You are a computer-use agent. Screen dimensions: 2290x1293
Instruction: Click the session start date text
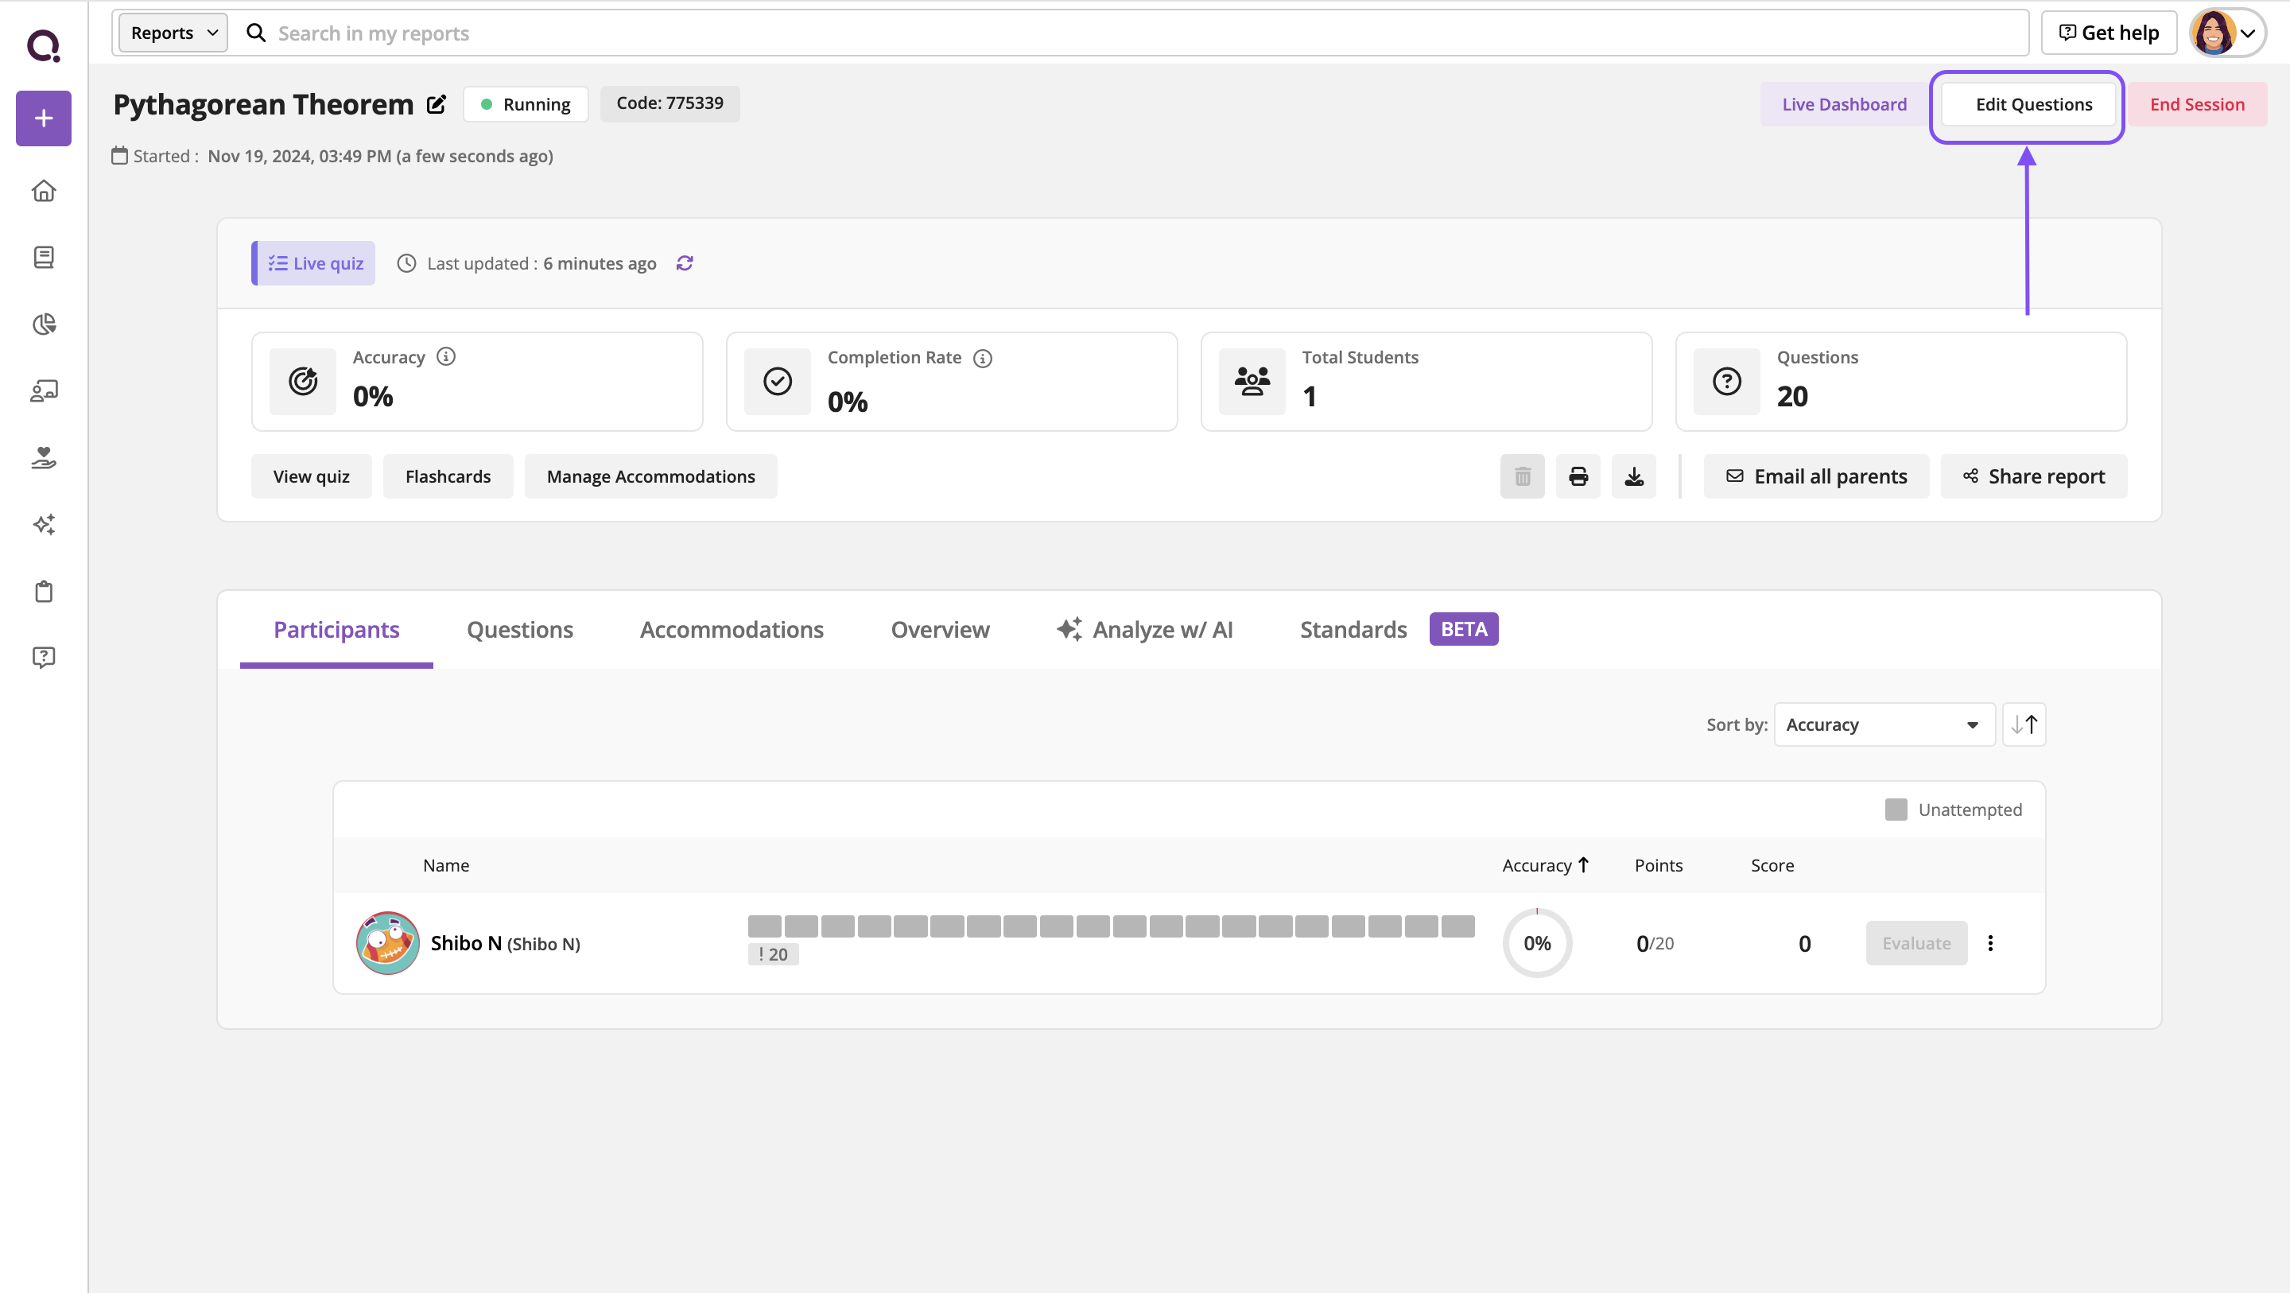click(x=381, y=156)
